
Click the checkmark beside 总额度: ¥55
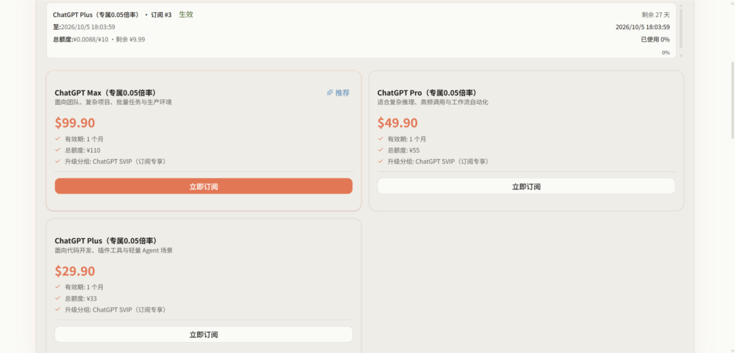(380, 150)
